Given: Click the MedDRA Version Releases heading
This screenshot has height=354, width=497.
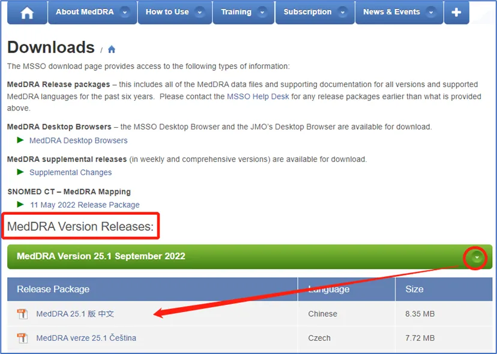Looking at the screenshot, I should [80, 226].
